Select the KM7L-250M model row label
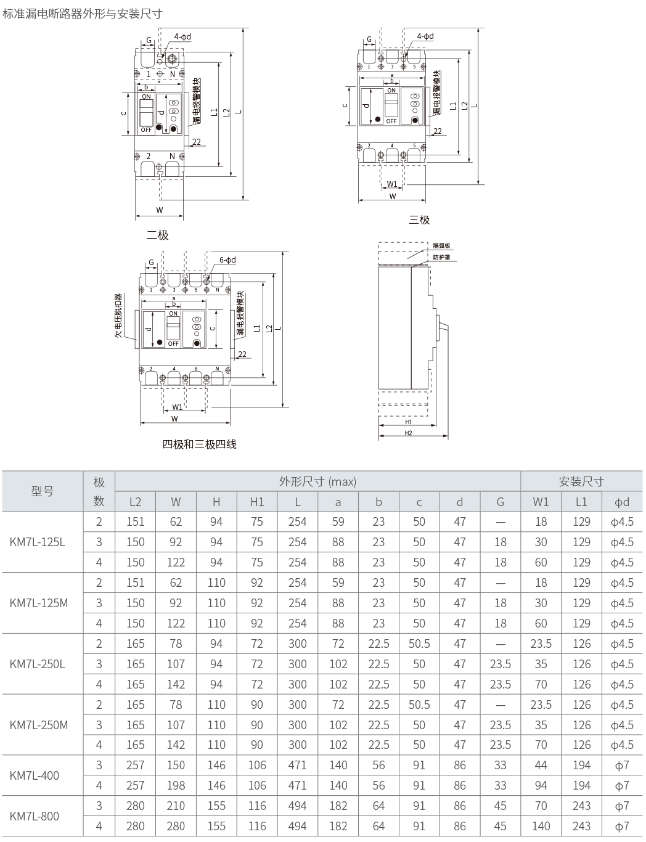The height and width of the screenshot is (842, 646). click(39, 725)
